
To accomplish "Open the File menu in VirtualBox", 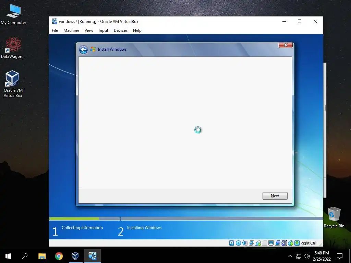I will (x=55, y=30).
